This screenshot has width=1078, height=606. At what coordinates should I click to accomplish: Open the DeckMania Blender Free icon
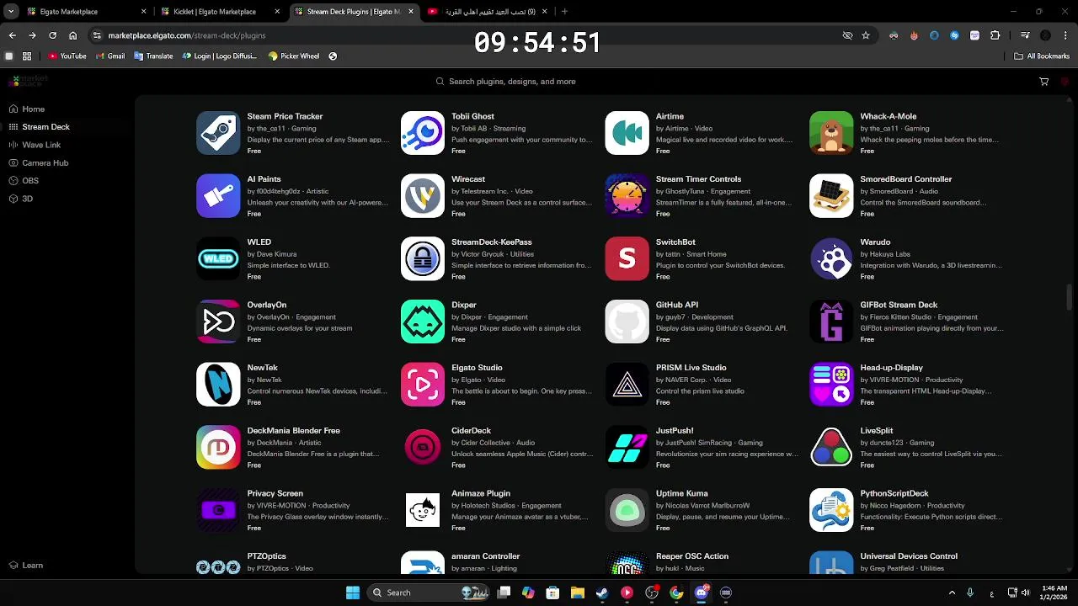pyautogui.click(x=218, y=447)
